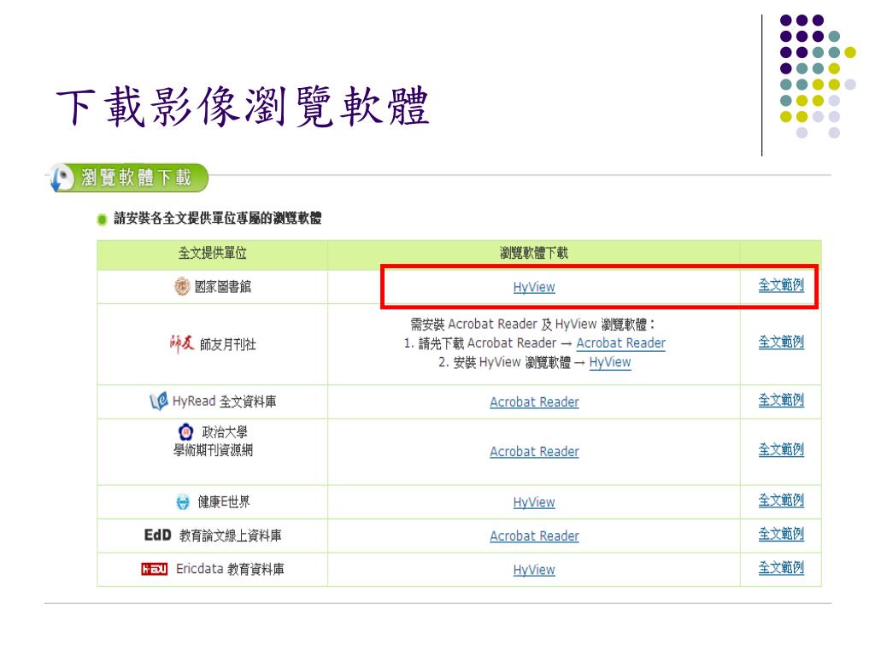Image resolution: width=875 pixels, height=656 pixels.
Task: Select the 教育論文線上資料庫 text
Action: (230, 536)
